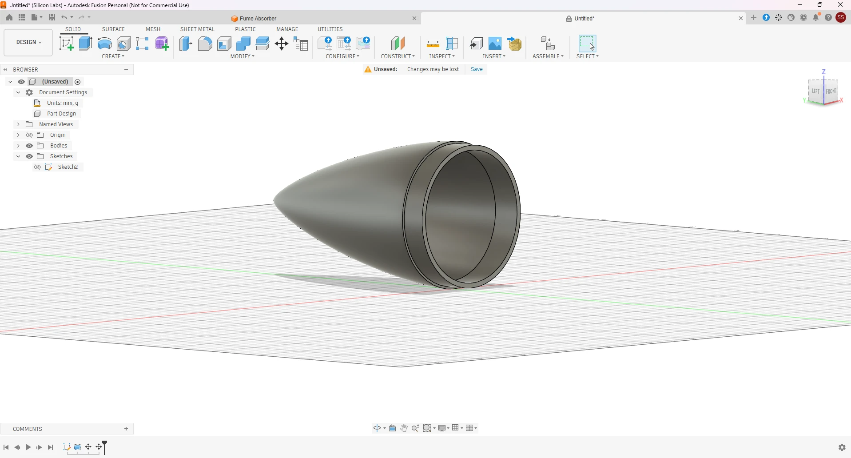Open the Measure tool

433,44
